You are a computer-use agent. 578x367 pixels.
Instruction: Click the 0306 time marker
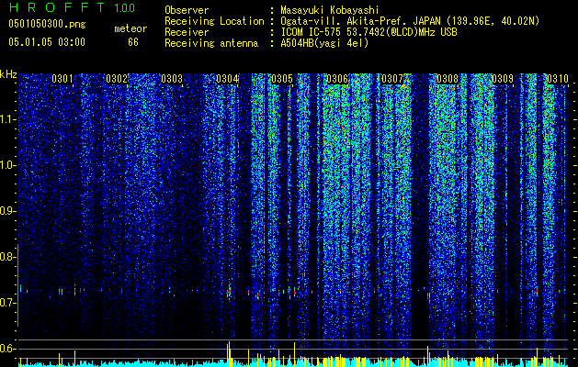[x=337, y=79]
